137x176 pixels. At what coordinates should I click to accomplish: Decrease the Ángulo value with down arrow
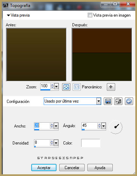99,127
